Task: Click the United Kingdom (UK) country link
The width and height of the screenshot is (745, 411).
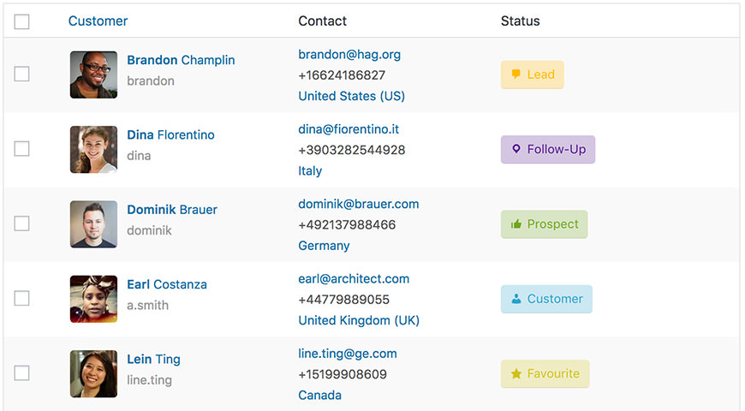Action: [359, 320]
